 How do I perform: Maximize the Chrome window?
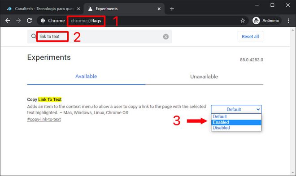[272, 5]
